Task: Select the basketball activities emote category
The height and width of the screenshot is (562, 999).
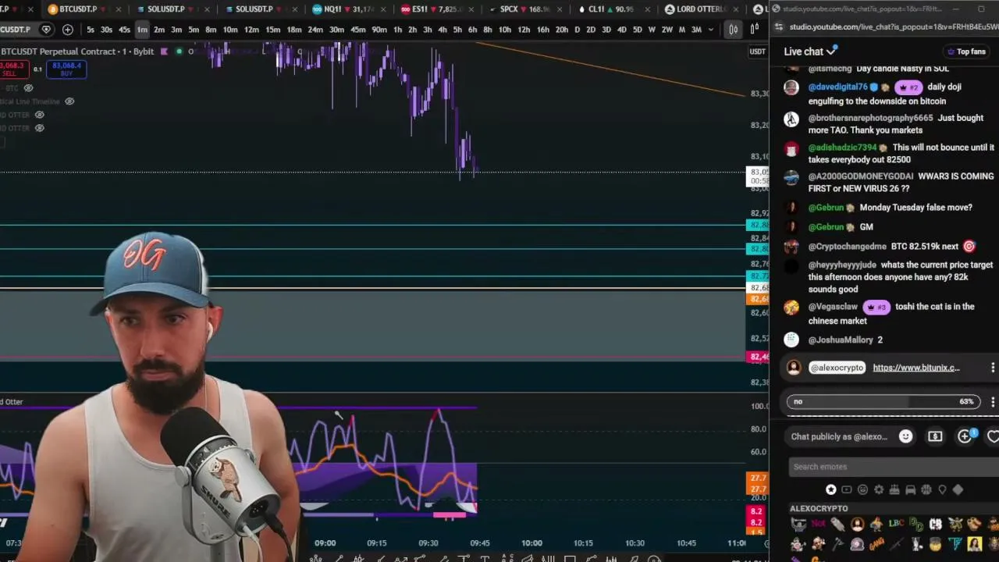Action: (926, 489)
